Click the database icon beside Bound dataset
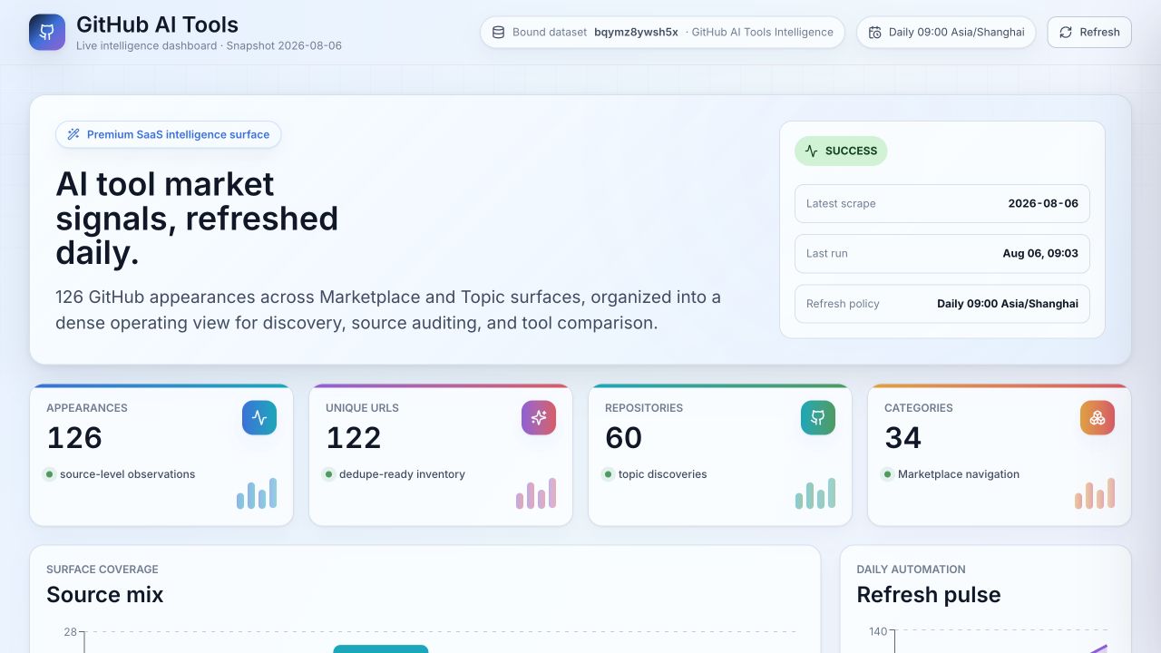Screen dimensions: 1161x653 [498, 33]
